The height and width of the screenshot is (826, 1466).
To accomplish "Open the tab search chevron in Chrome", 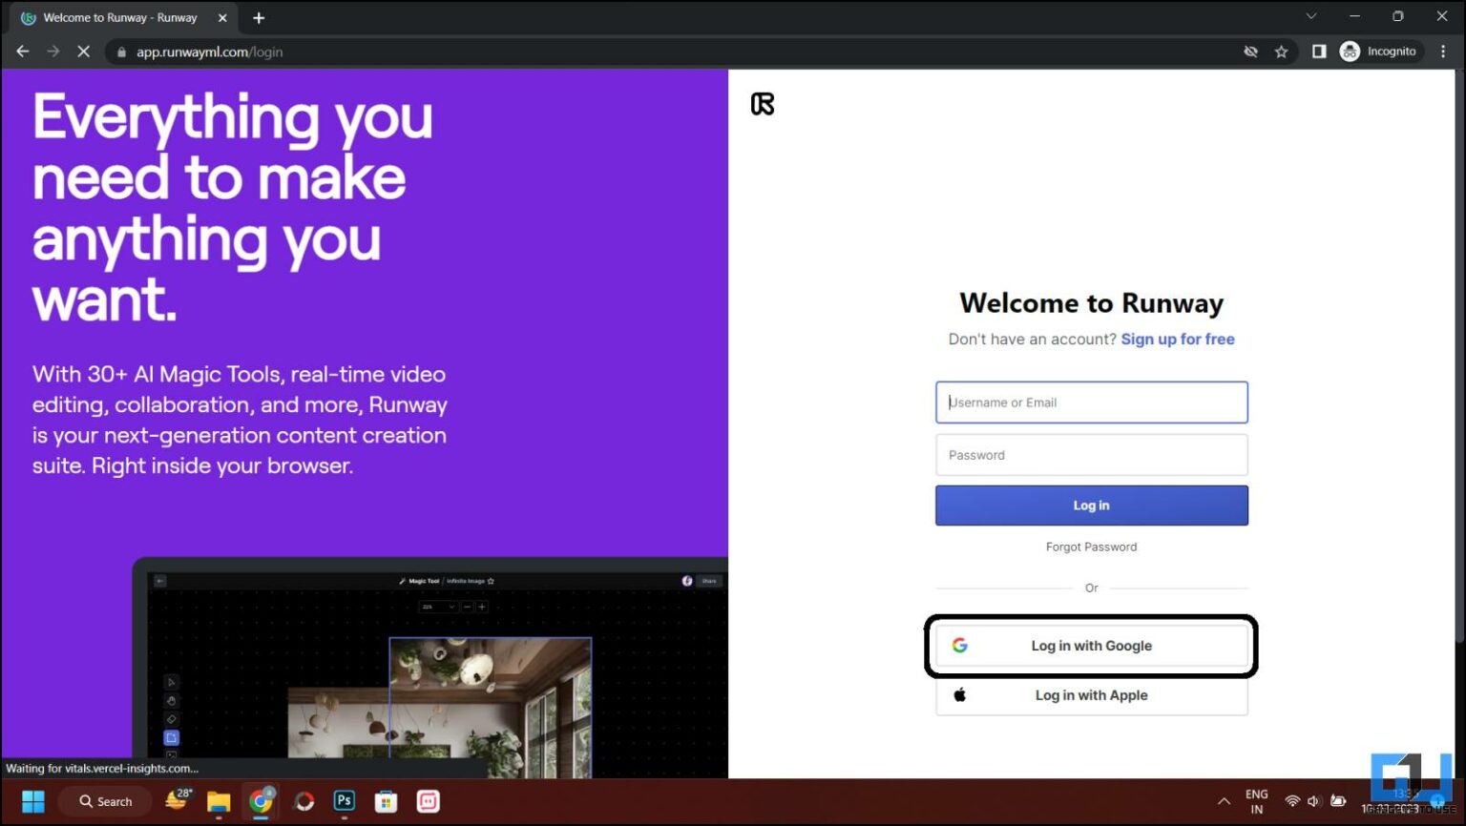I will pos(1311,16).
